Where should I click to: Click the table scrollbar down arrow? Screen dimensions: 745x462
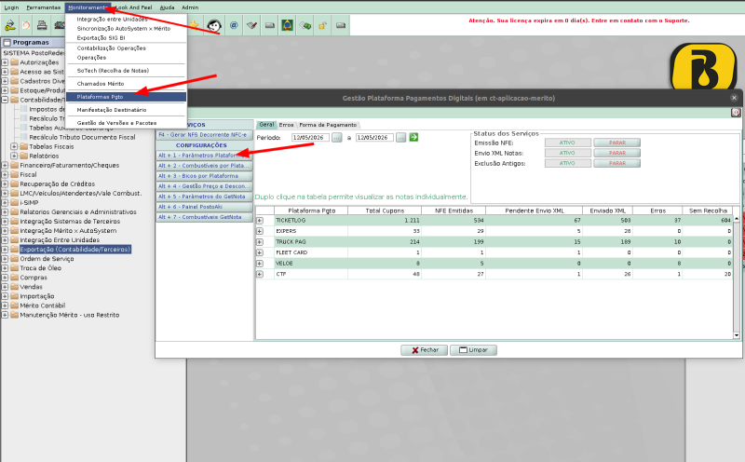pos(737,335)
